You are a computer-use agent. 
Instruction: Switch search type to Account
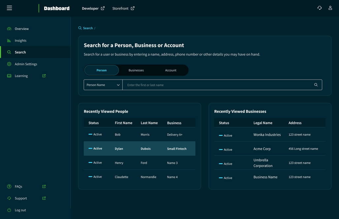pyautogui.click(x=170, y=70)
